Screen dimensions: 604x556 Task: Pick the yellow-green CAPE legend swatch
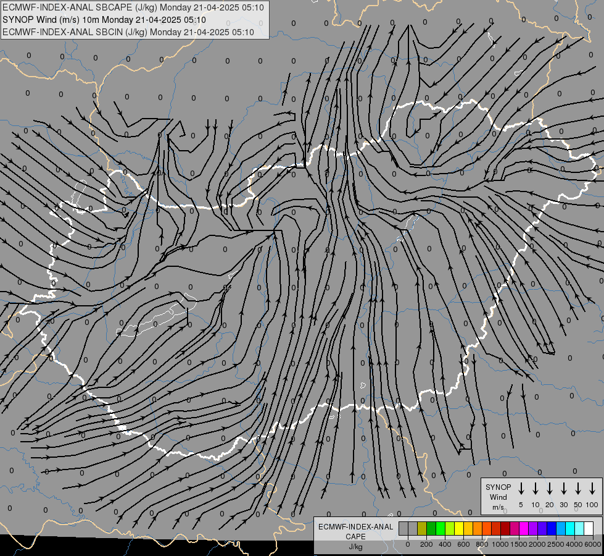pos(450,528)
